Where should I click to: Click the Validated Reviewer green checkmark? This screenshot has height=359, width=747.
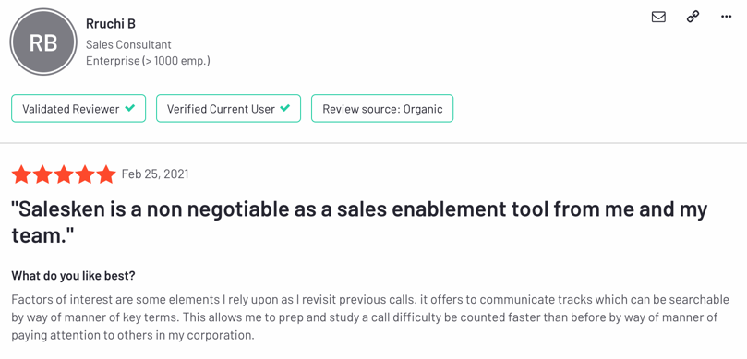coord(129,108)
